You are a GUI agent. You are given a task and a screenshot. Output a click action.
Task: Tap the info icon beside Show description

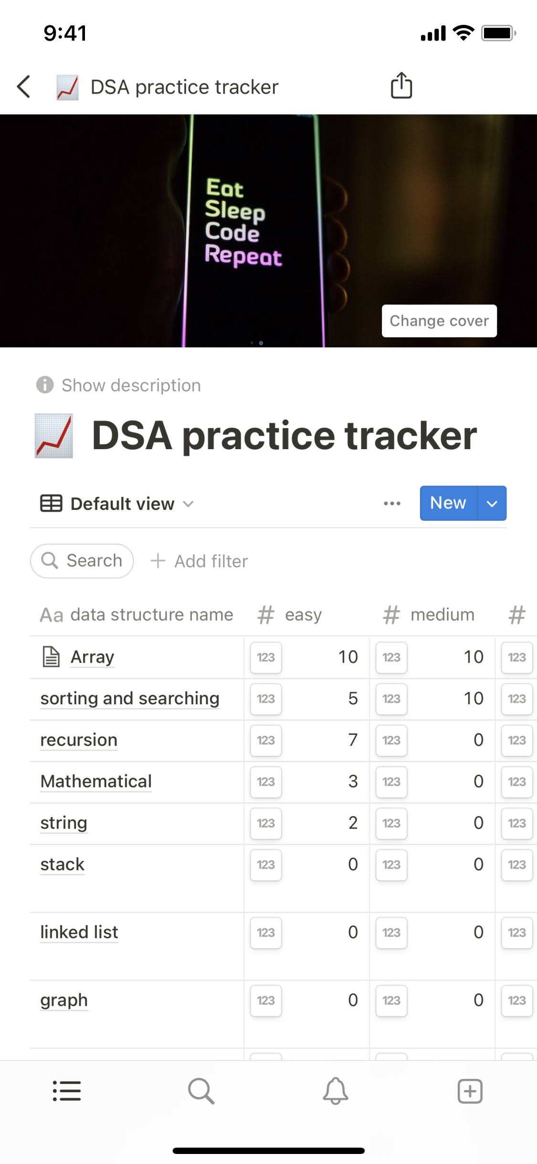point(45,385)
